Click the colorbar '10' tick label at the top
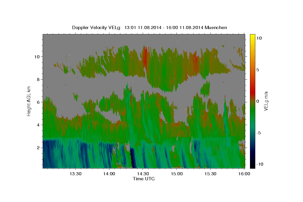The width and height of the screenshot is (303, 202). [259, 38]
